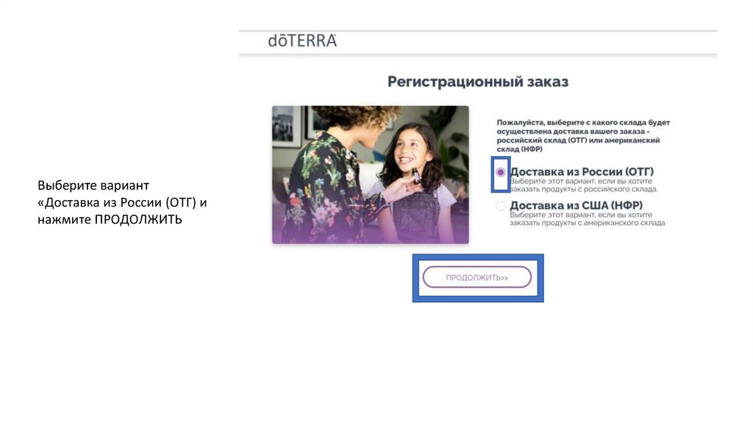The image size is (753, 422).
Task: Click the Доставка из России (ОТГ) label
Action: 582,171
